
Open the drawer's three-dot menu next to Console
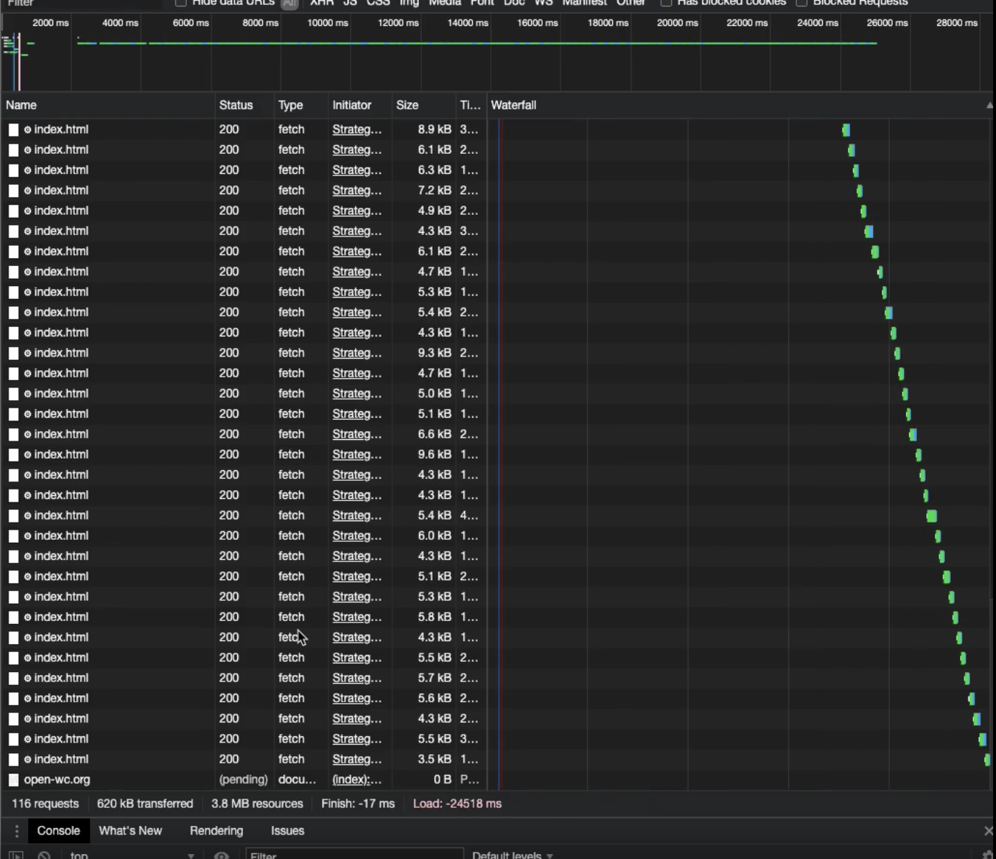[x=16, y=831]
